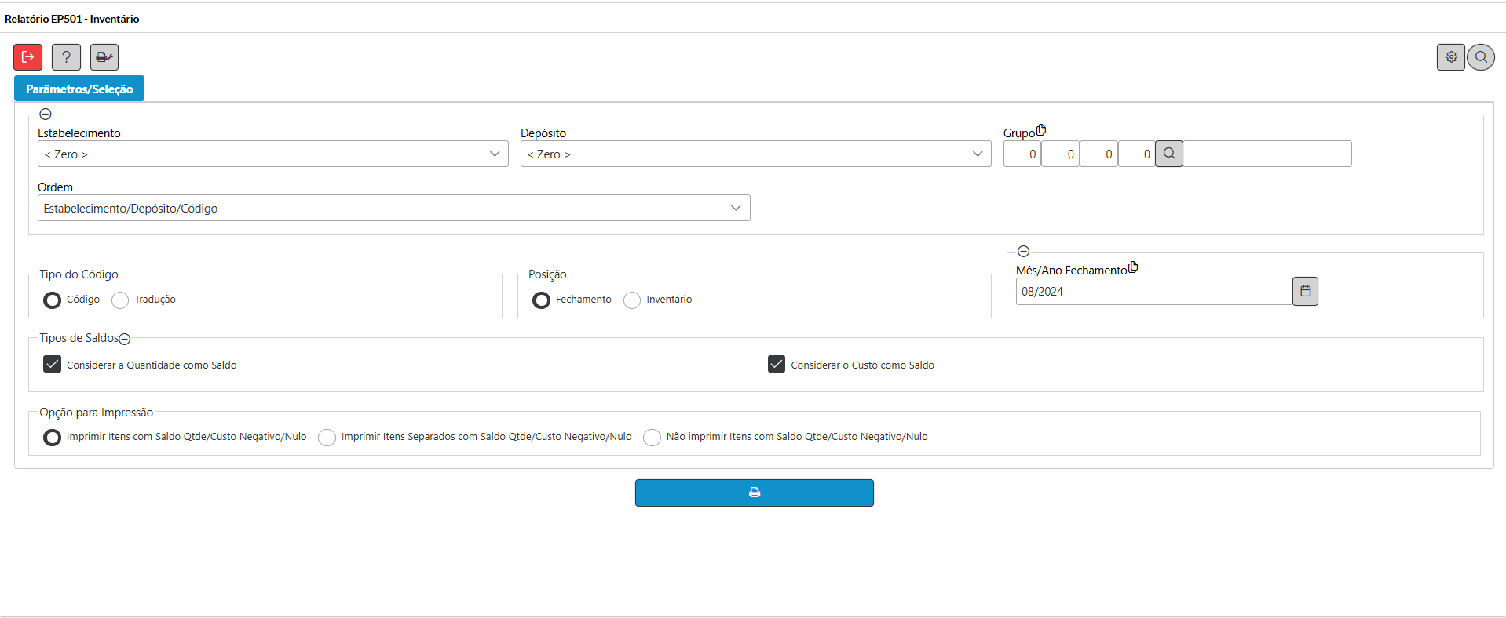
Task: Open the gear settings icon
Action: pos(1450,57)
